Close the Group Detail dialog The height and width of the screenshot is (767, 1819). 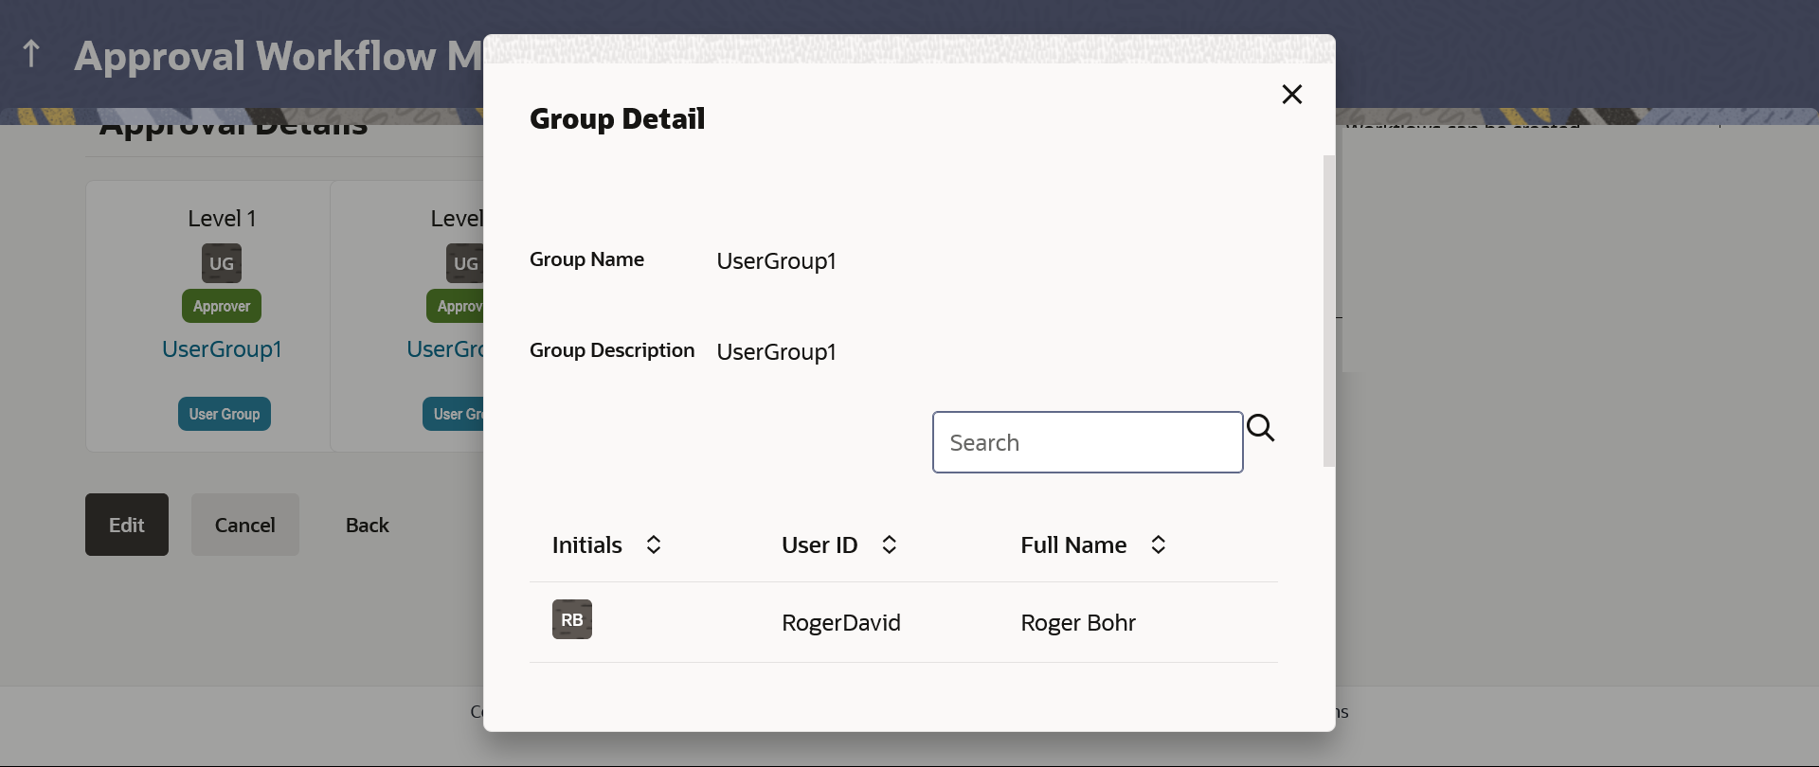1291,95
